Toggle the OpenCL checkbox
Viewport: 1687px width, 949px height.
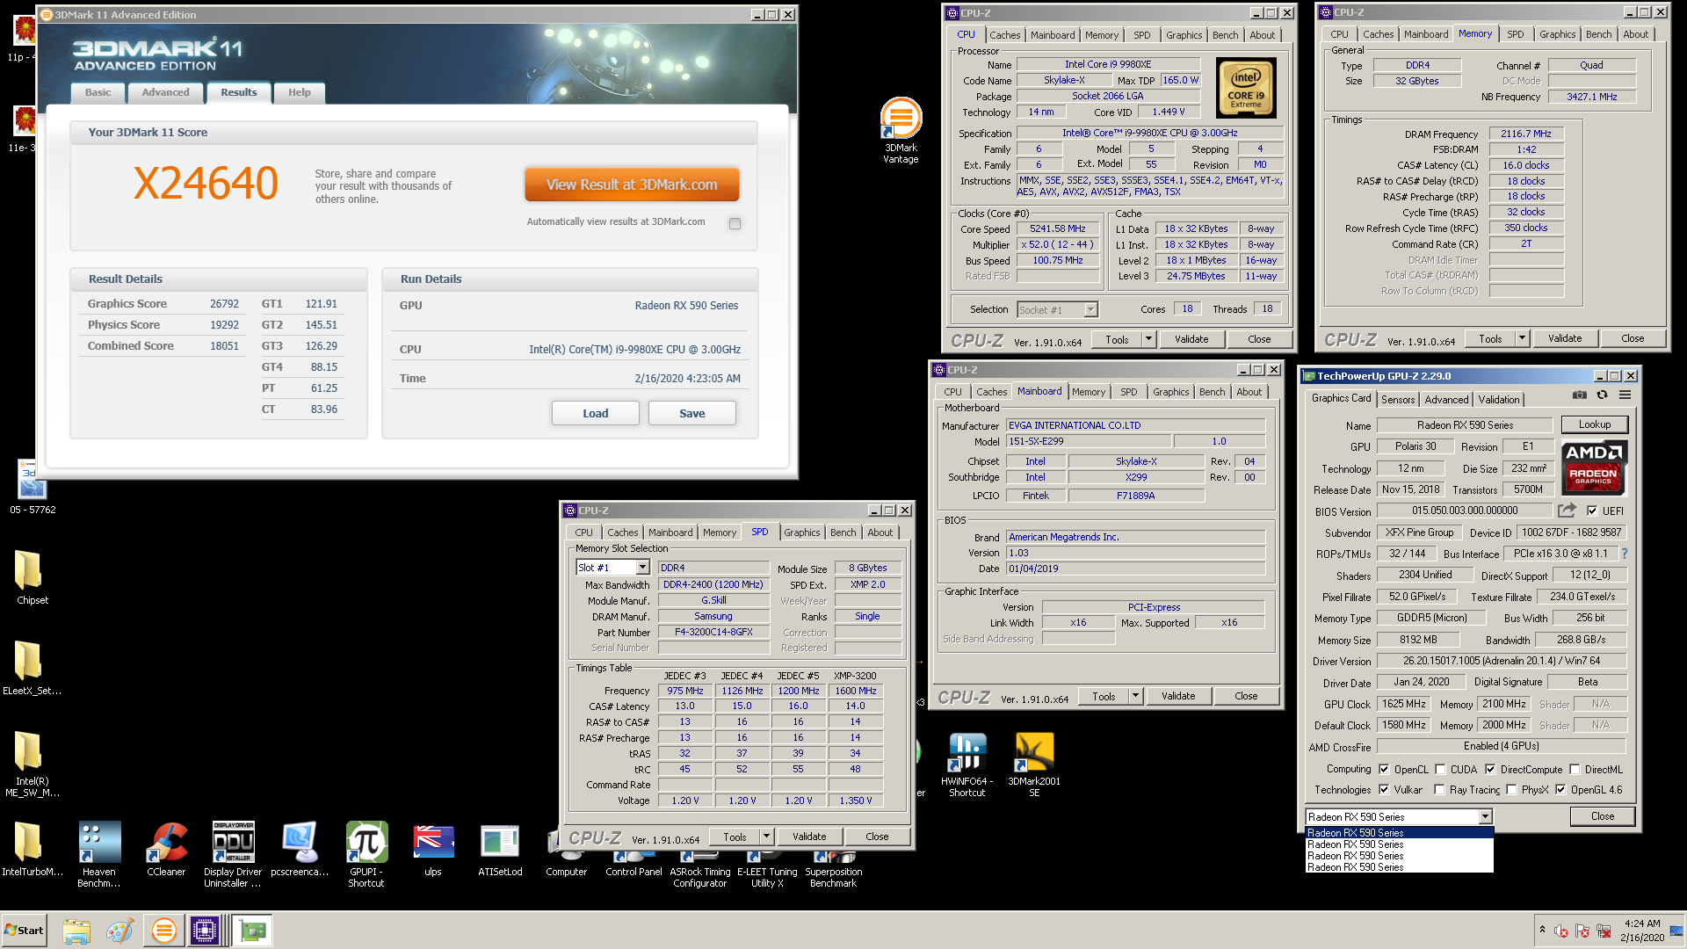(x=1384, y=769)
